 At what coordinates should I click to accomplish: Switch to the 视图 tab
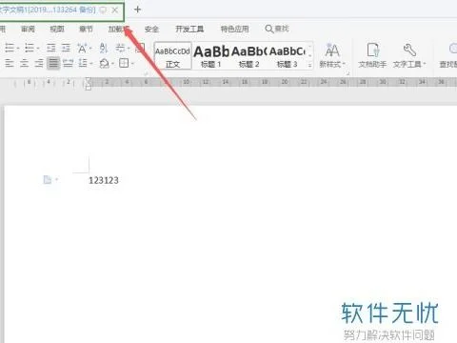click(x=57, y=30)
